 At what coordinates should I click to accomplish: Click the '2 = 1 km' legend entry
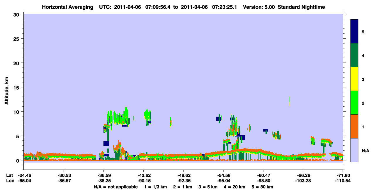183,187
